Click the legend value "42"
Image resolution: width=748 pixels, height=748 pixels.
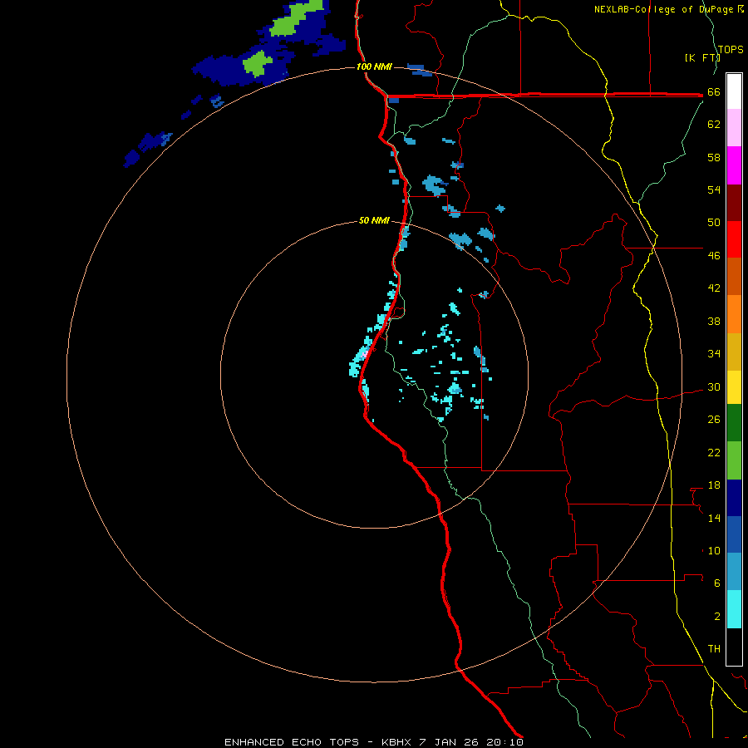click(x=714, y=288)
